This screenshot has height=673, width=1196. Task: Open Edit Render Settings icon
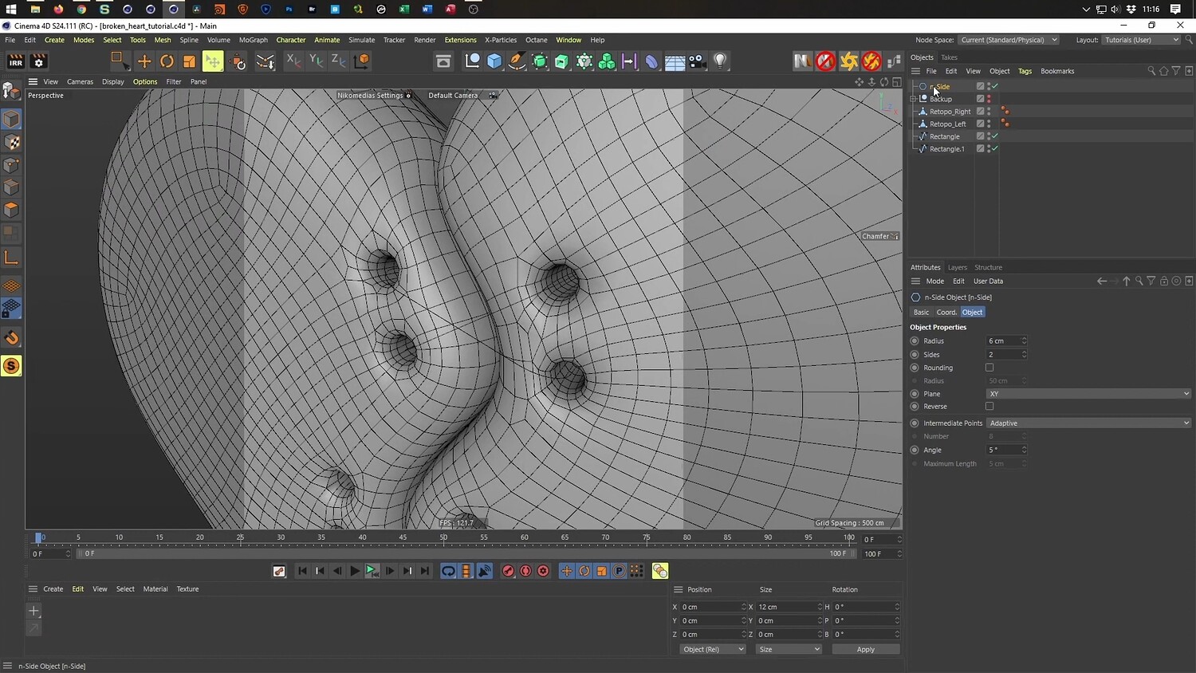38,61
